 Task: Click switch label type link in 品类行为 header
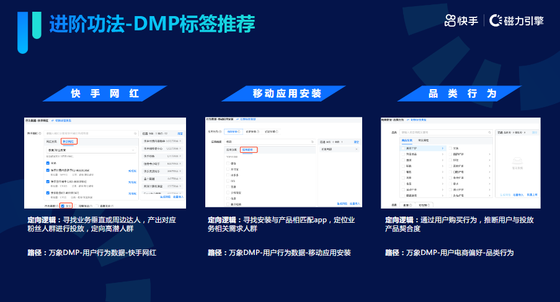pos(419,120)
